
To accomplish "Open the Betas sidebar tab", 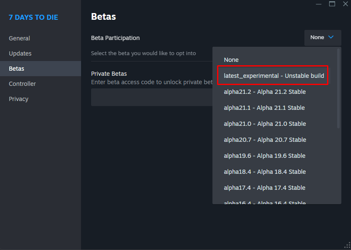I will click(x=16, y=69).
